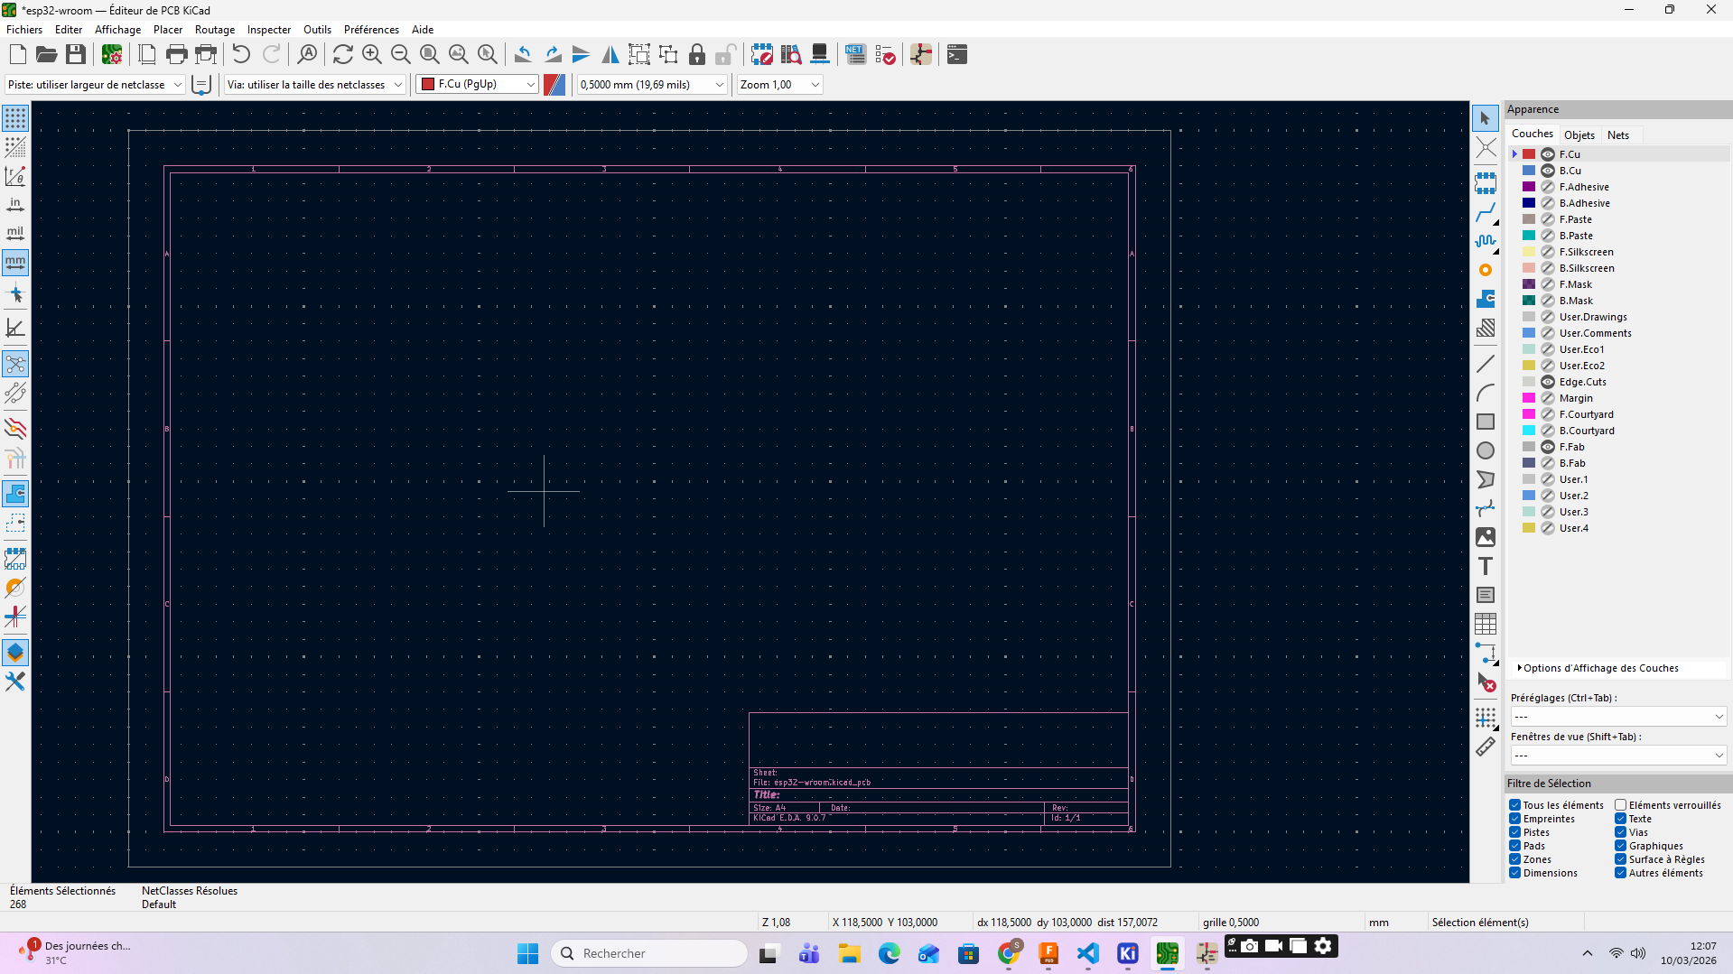Hide the F.Fab layer

[x=1548, y=447]
